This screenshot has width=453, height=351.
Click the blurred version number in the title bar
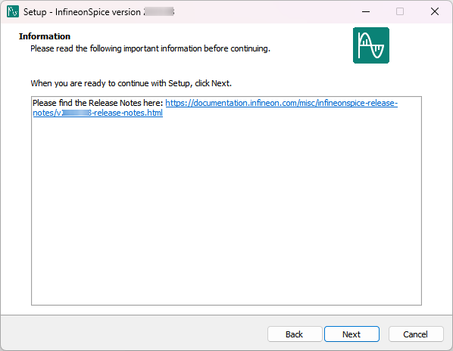(159, 11)
